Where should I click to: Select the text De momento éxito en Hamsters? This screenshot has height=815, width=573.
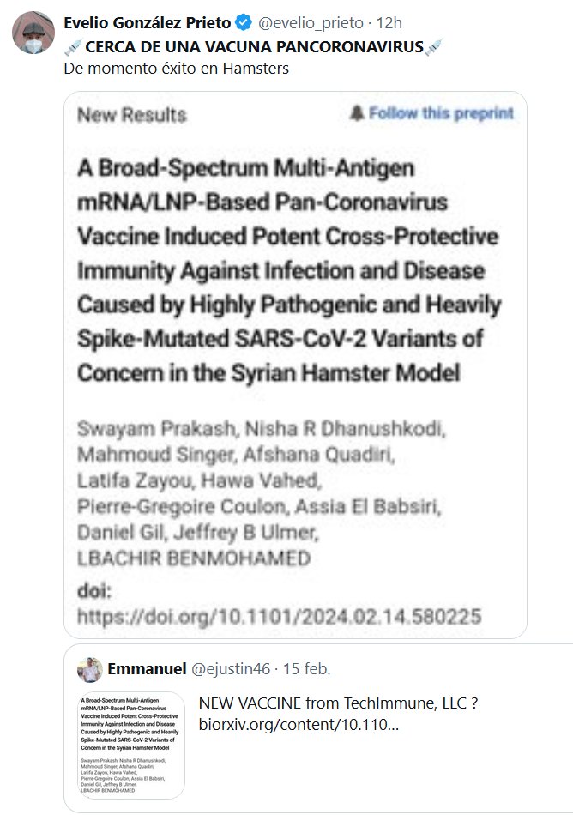click(176, 69)
